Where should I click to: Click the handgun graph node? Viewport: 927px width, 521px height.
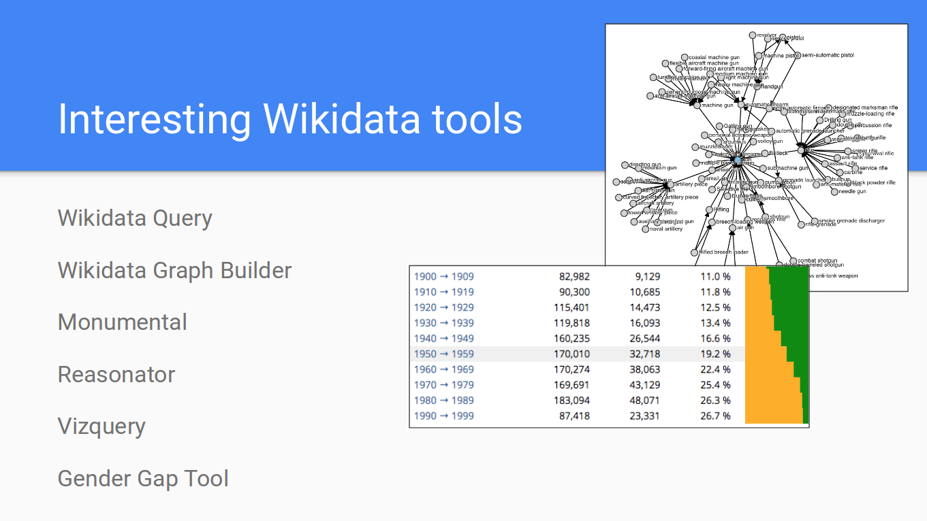(x=758, y=87)
